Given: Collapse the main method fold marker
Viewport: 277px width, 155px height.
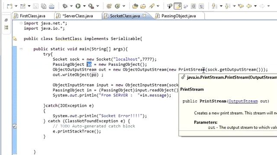Looking at the screenshot, I should coord(21,49).
